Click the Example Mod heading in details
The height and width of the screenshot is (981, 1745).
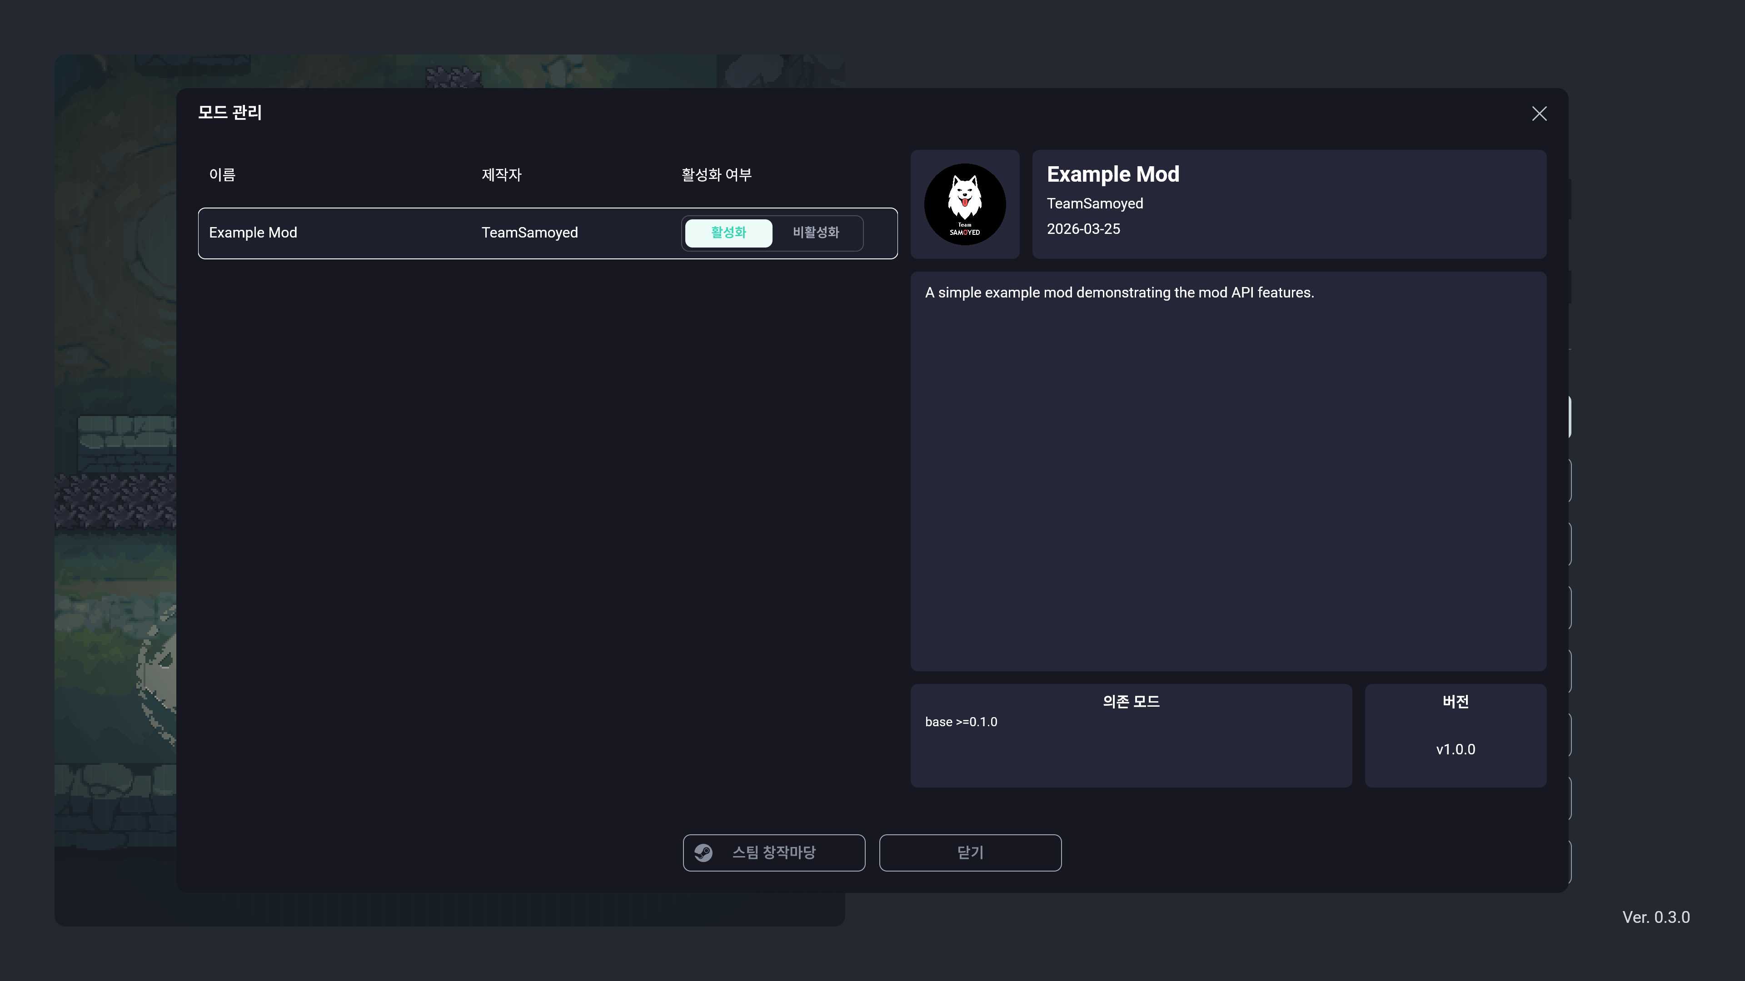1112,174
